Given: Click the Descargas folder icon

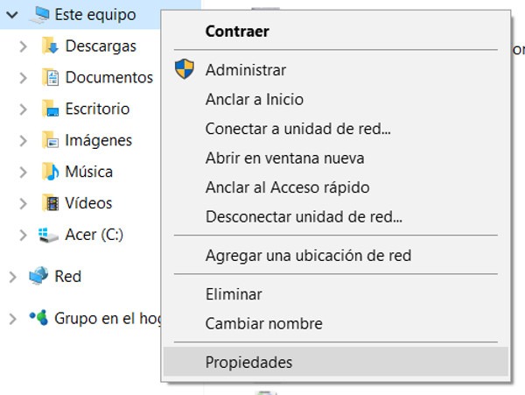Looking at the screenshot, I should pyautogui.click(x=51, y=46).
